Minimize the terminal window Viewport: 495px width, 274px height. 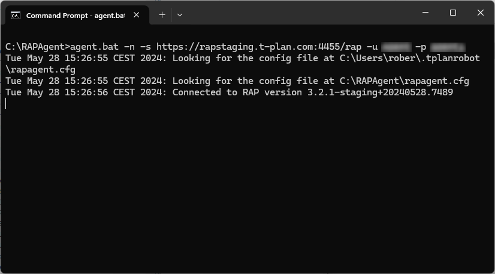pos(425,13)
